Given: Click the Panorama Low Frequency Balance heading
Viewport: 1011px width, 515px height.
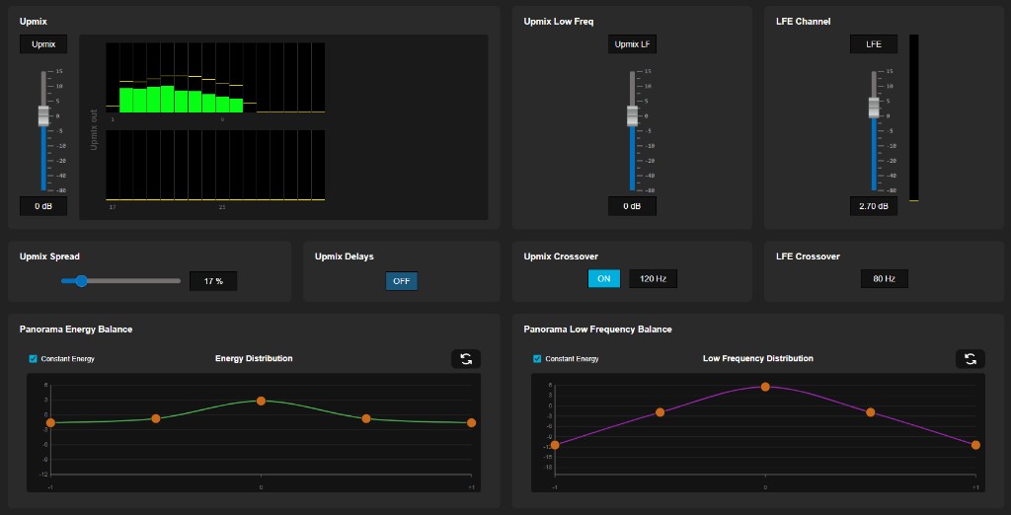Looking at the screenshot, I should [597, 330].
